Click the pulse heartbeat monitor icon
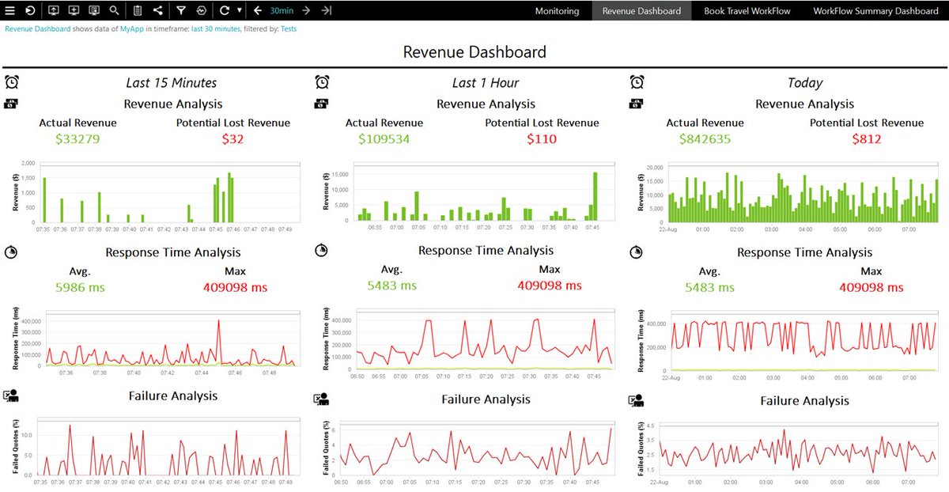 coord(201,10)
